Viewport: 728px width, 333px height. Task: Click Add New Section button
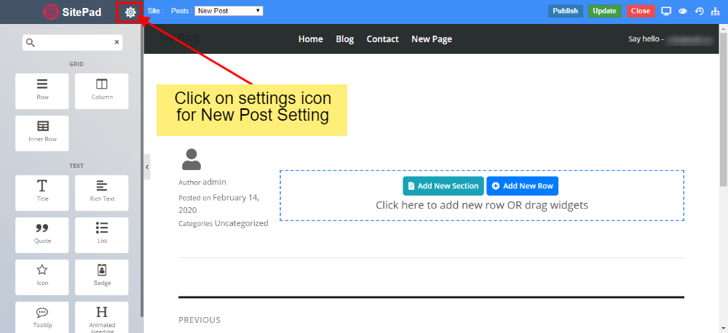point(443,186)
